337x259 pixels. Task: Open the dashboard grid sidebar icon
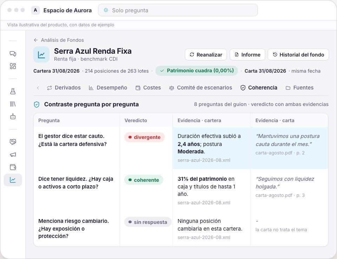13,66
